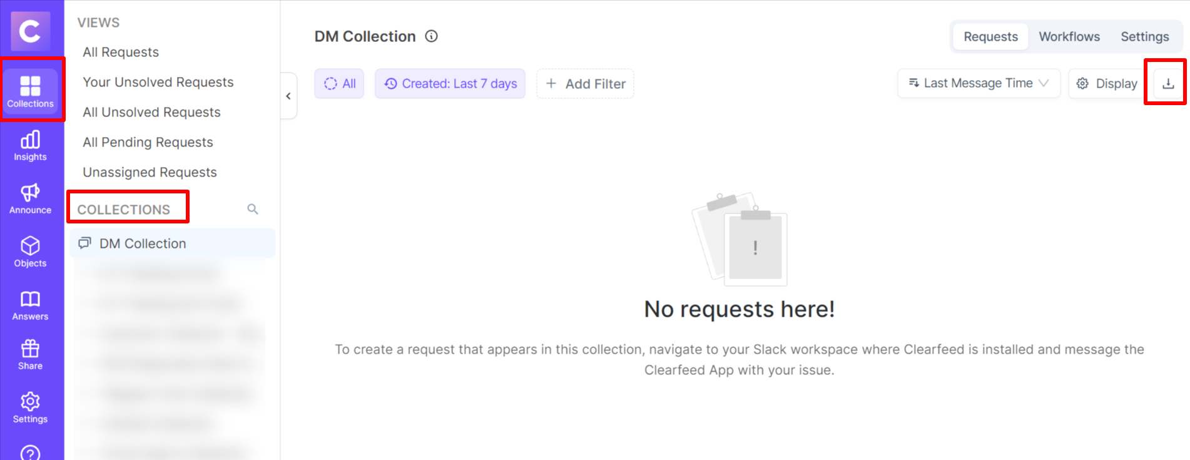The height and width of the screenshot is (460, 1190).
Task: Click the Add Filter button
Action: pos(585,84)
